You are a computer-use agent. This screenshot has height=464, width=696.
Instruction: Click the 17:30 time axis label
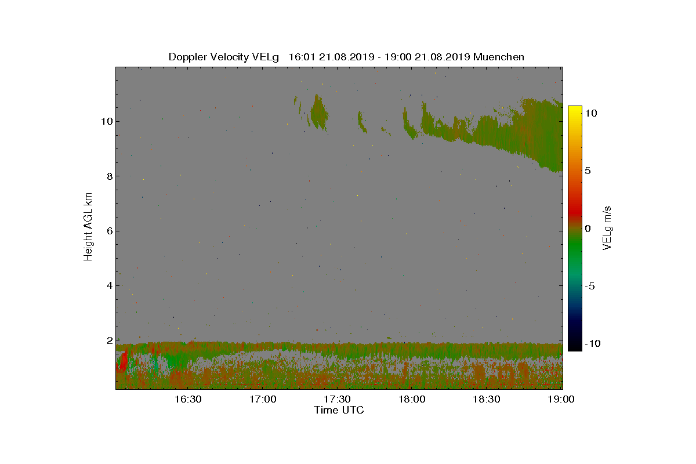(337, 400)
